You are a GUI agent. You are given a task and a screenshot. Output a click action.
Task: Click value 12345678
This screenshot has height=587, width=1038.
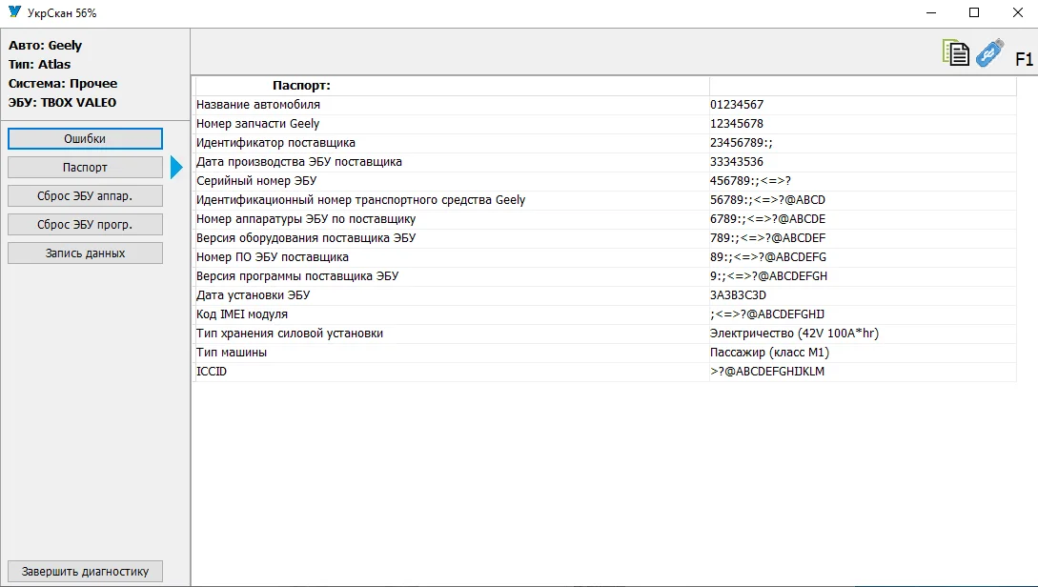point(737,124)
